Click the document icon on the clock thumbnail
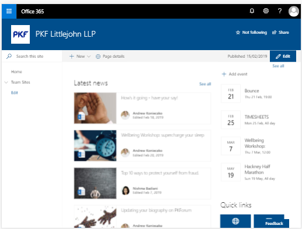 click(81, 154)
